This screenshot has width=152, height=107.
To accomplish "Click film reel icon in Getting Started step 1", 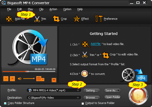I will 86,44.
